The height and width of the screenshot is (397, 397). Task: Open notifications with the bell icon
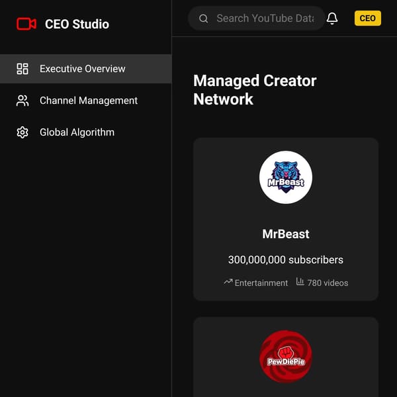click(x=332, y=19)
